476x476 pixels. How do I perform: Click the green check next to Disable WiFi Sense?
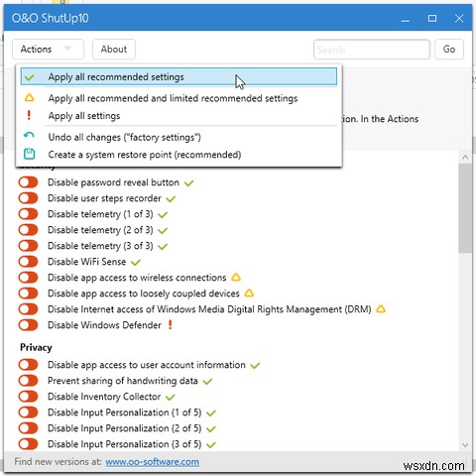[136, 263]
